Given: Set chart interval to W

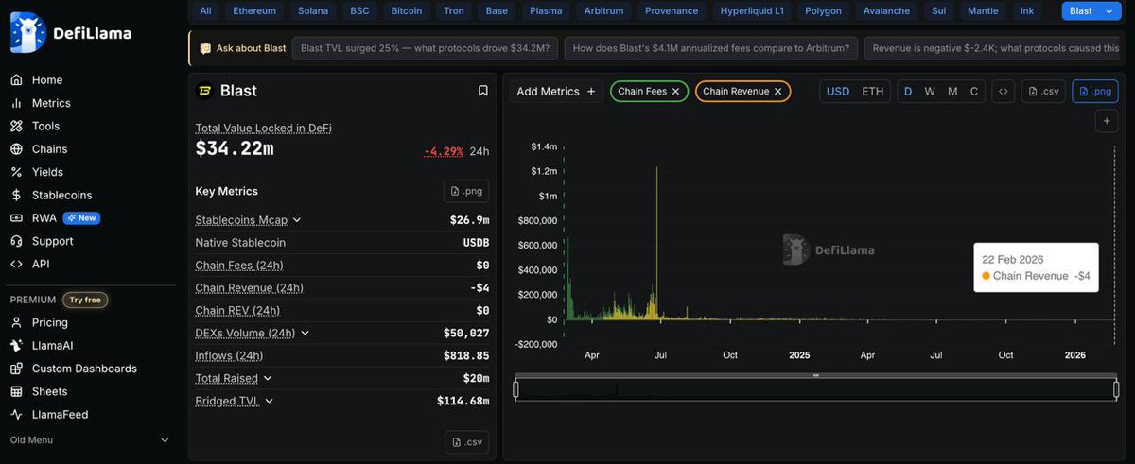Looking at the screenshot, I should pos(930,92).
